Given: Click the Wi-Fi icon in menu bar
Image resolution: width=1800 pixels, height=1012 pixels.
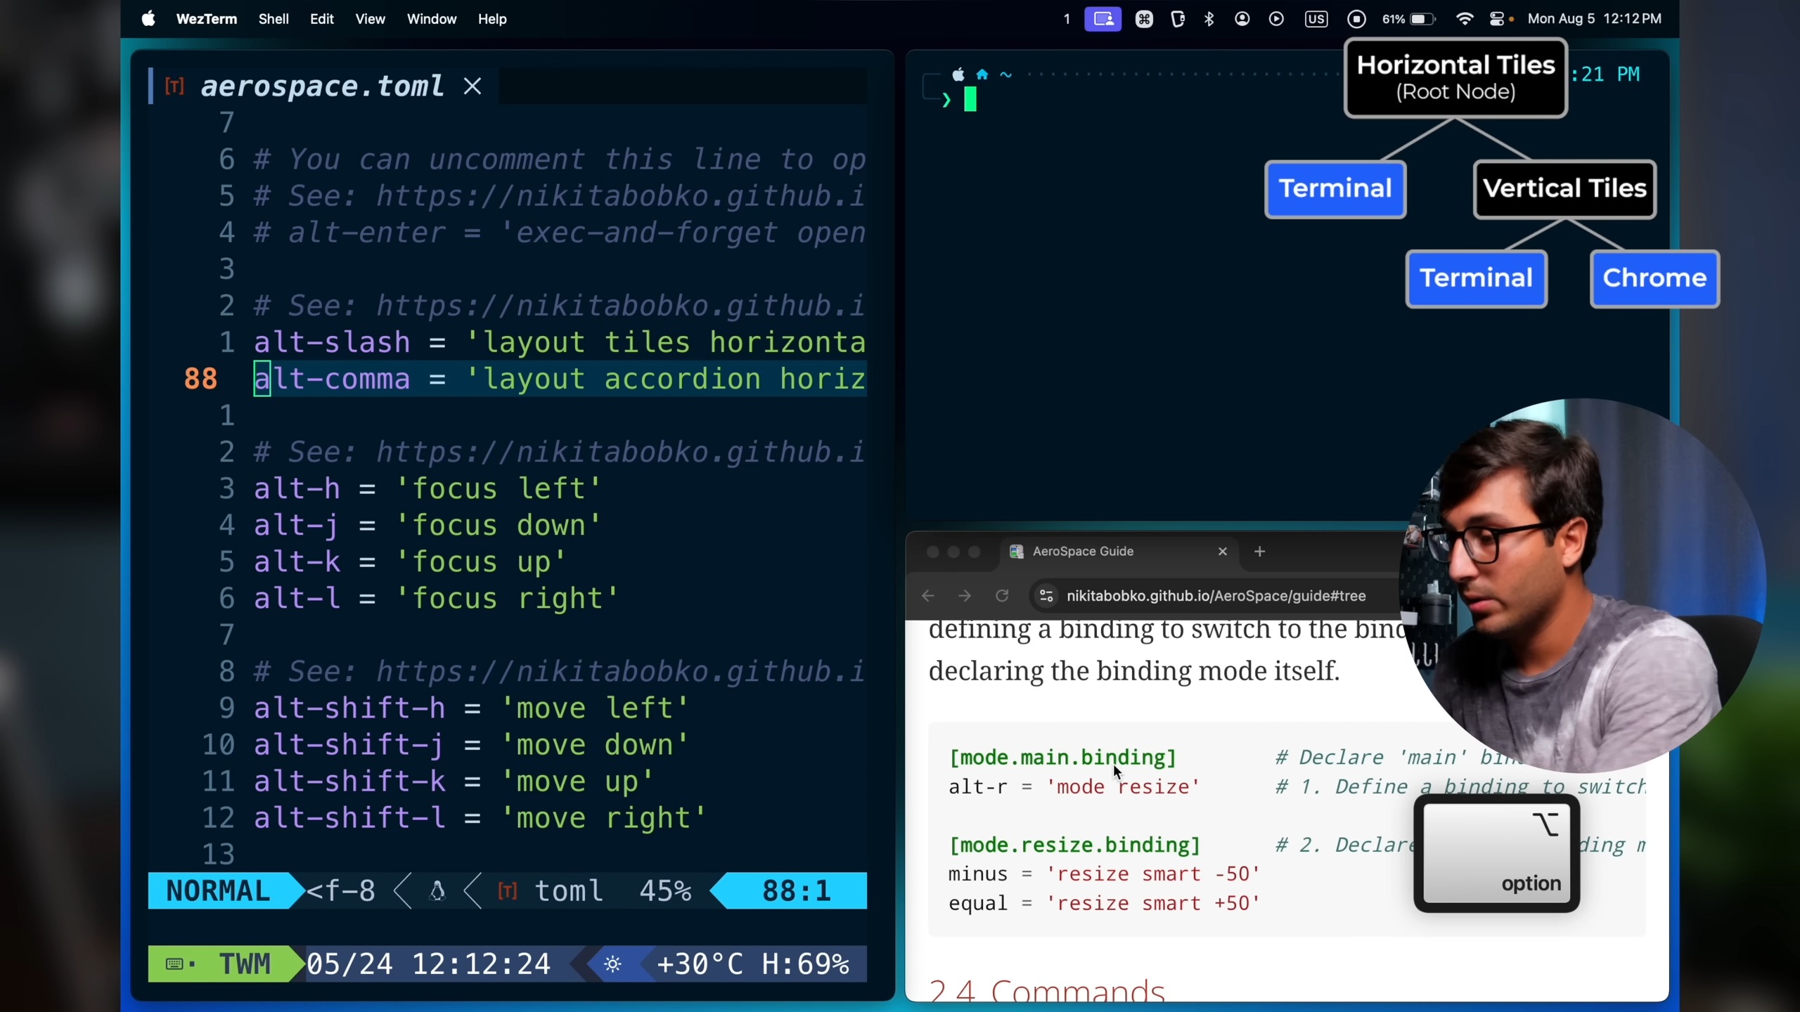Looking at the screenshot, I should pyautogui.click(x=1465, y=19).
